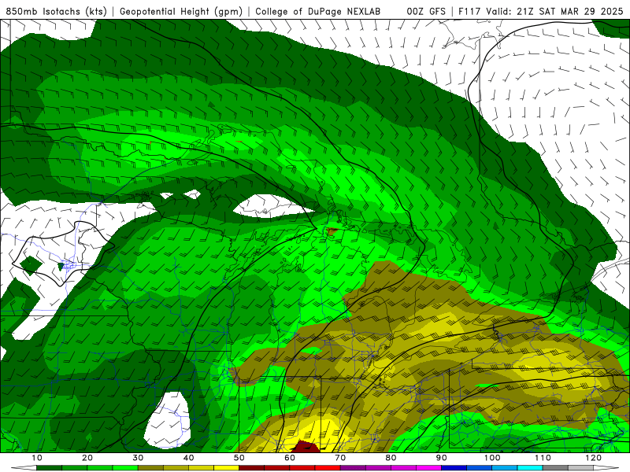Click the 100 knot legend label
This screenshot has height=472, width=630.
pyautogui.click(x=492, y=458)
